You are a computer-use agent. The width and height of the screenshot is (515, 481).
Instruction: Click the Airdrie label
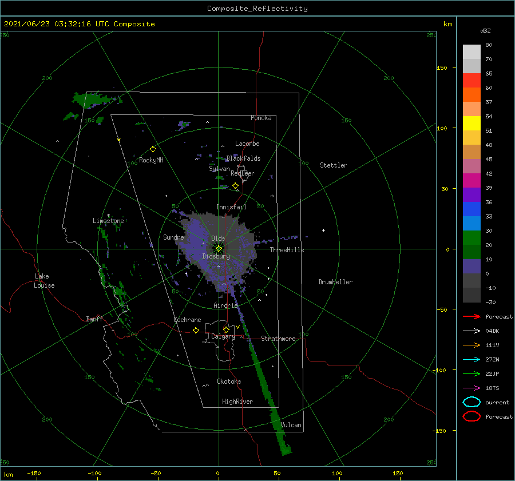225,305
